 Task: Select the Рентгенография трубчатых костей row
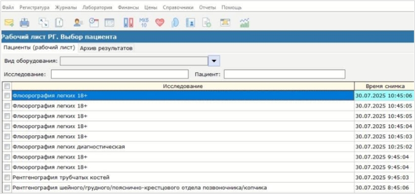tap(183, 177)
